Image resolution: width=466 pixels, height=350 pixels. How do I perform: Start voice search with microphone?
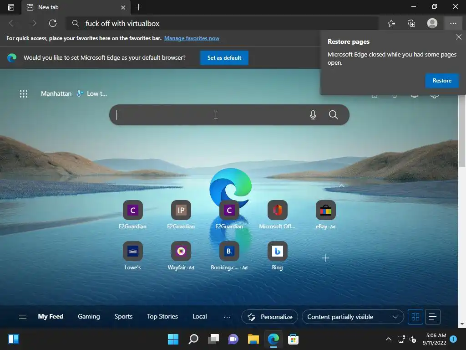click(x=313, y=115)
